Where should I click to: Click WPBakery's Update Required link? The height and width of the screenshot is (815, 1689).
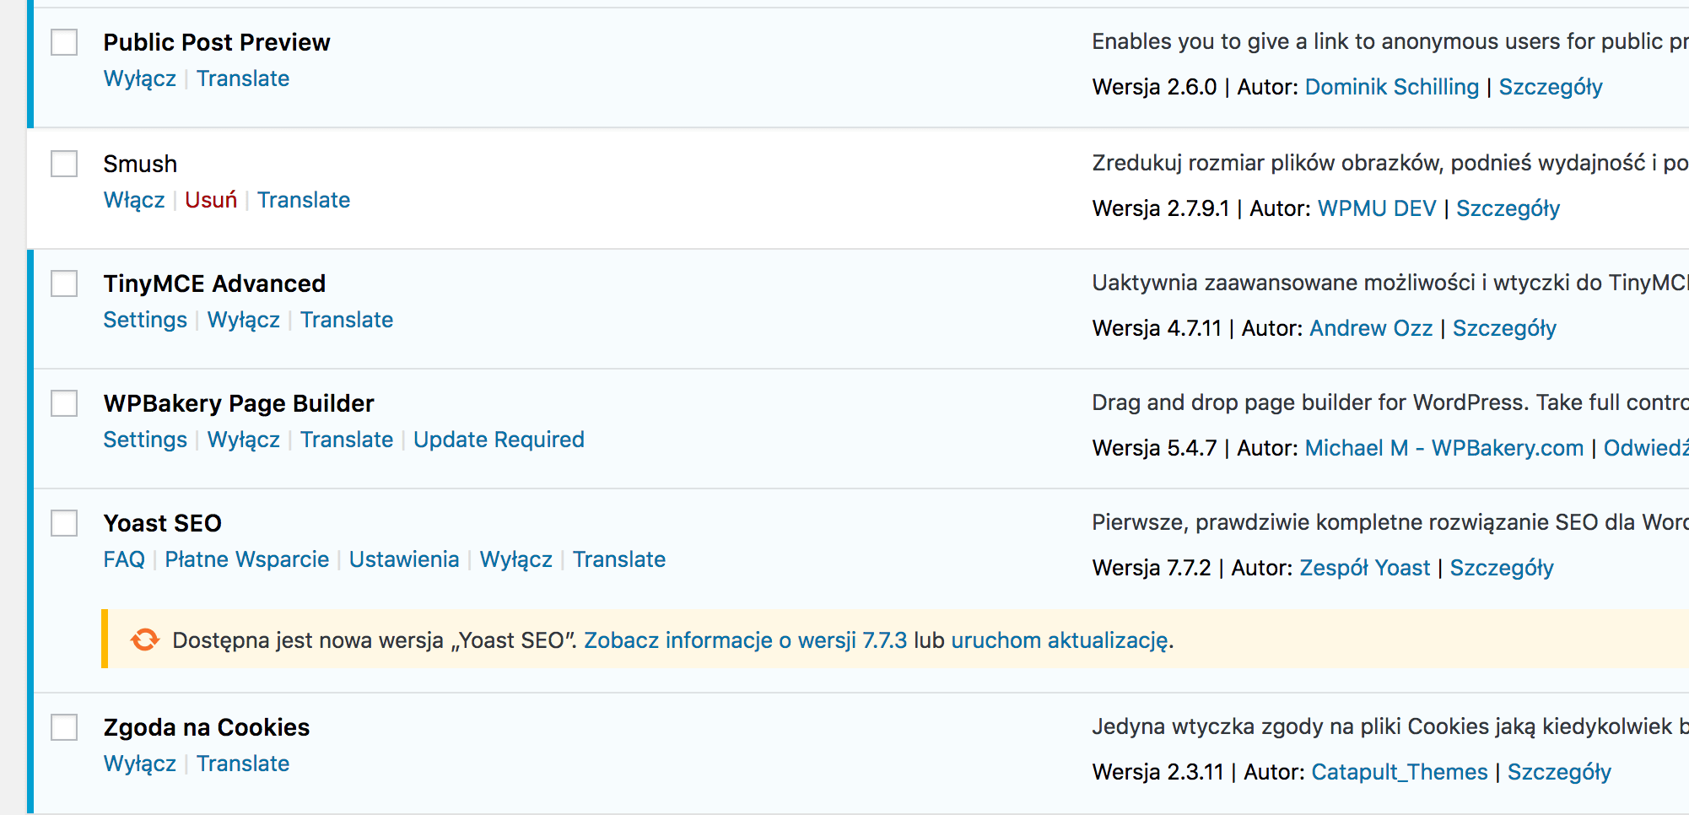(x=499, y=440)
